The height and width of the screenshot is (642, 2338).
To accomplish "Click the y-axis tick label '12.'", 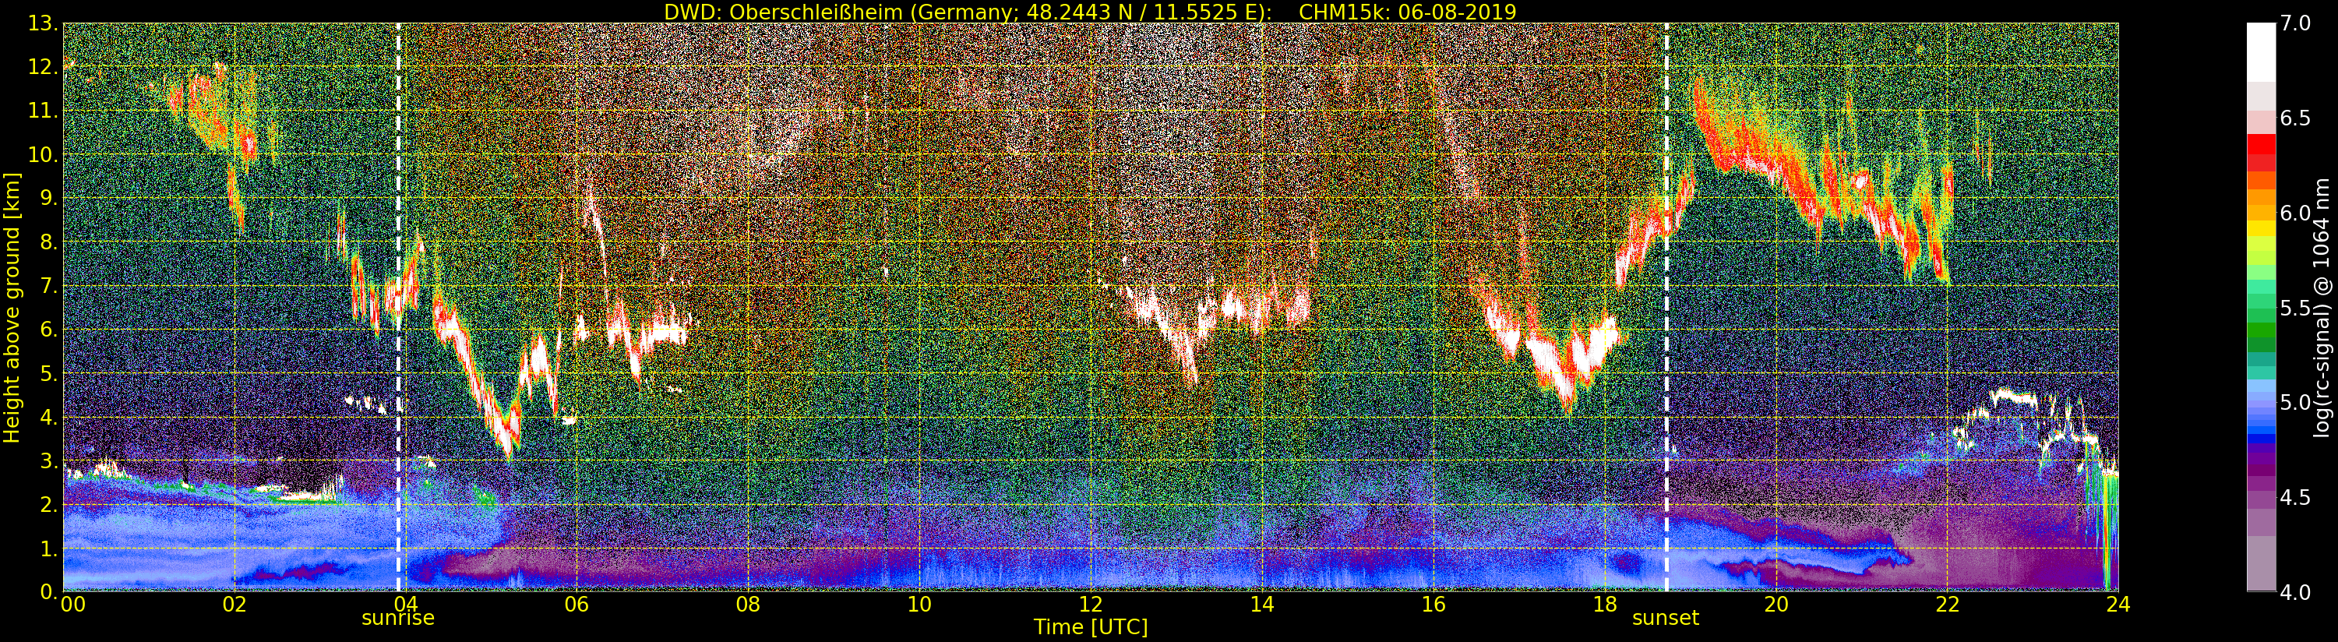I will [x=44, y=67].
